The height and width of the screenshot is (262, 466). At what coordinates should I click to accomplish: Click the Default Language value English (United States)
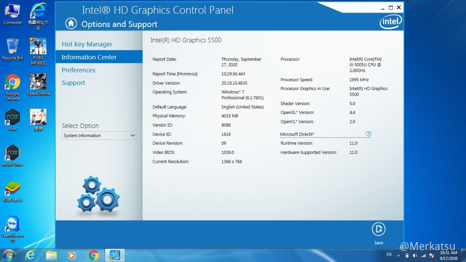coord(243,107)
